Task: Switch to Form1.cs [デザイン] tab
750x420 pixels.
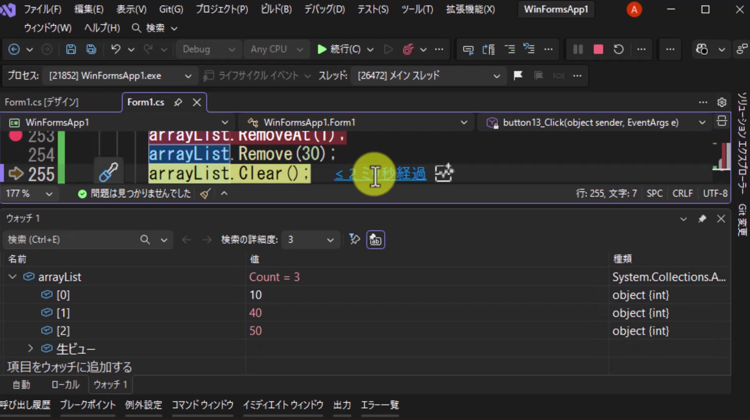Action: coord(42,102)
